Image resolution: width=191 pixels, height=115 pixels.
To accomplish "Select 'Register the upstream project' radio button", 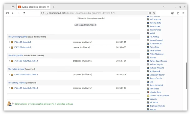I will 78,18.
